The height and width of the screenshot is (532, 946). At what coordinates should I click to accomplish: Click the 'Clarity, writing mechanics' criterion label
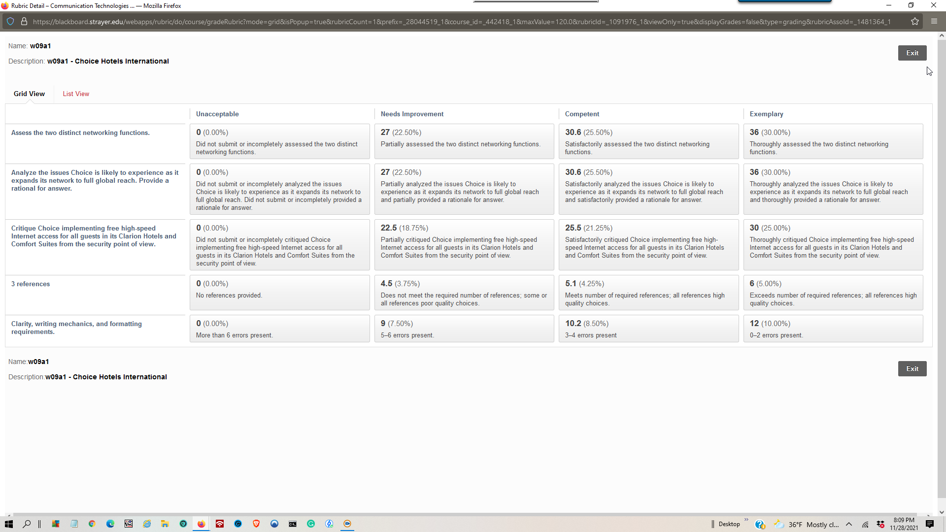click(x=76, y=328)
